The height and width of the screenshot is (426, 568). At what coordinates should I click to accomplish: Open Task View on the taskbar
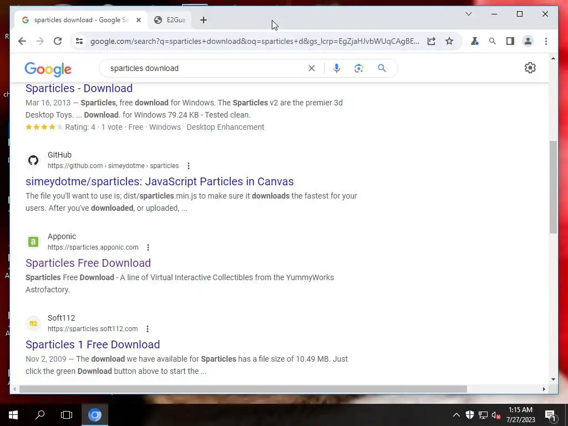67,415
